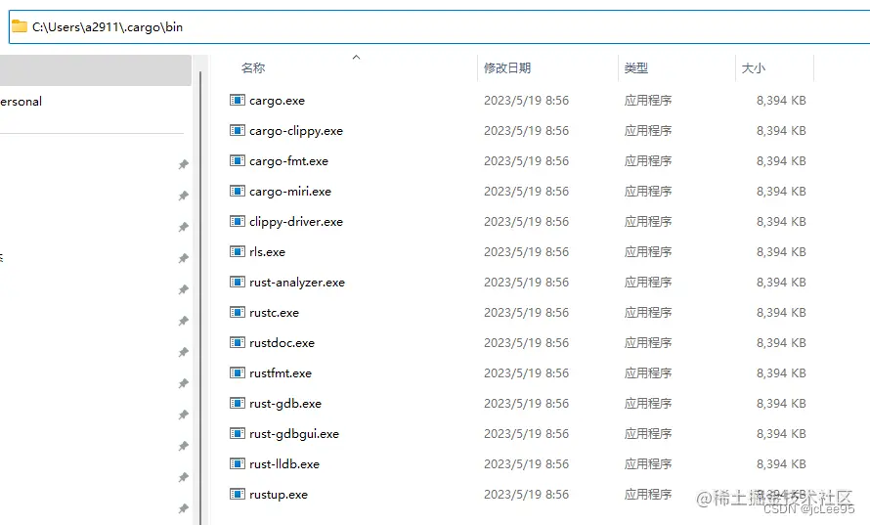Click the rustc.exe file icon

tap(238, 312)
